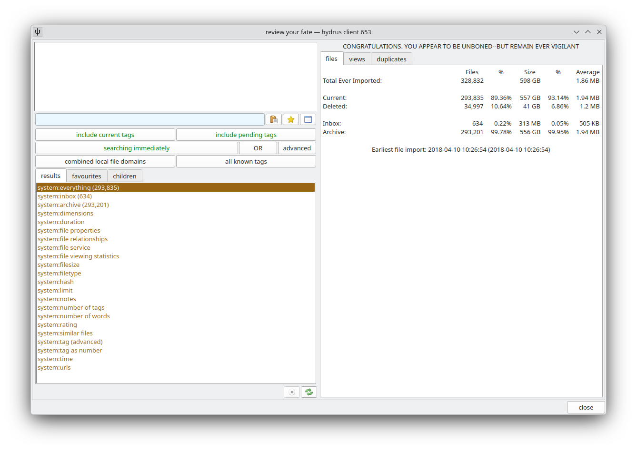The height and width of the screenshot is (451, 637).
Task: Open the combined local file domains selector
Action: 105,161
